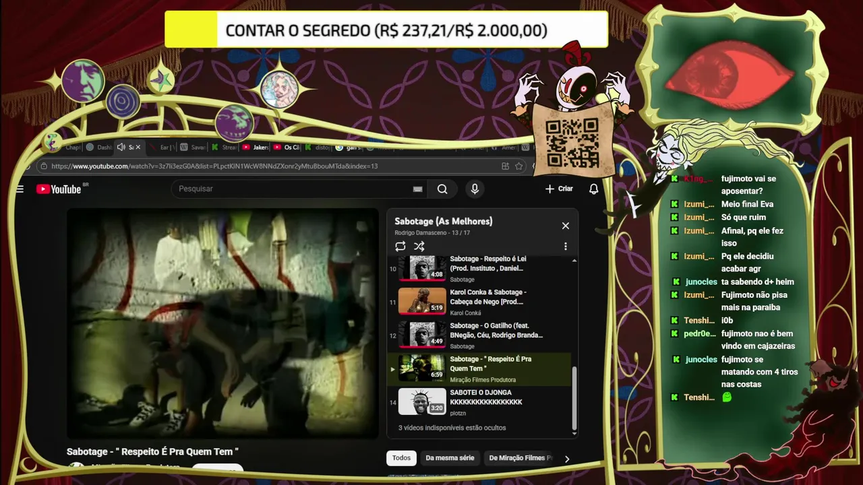Click the app install icon in address bar
Viewport: 863px width, 485px height.
[x=505, y=166]
